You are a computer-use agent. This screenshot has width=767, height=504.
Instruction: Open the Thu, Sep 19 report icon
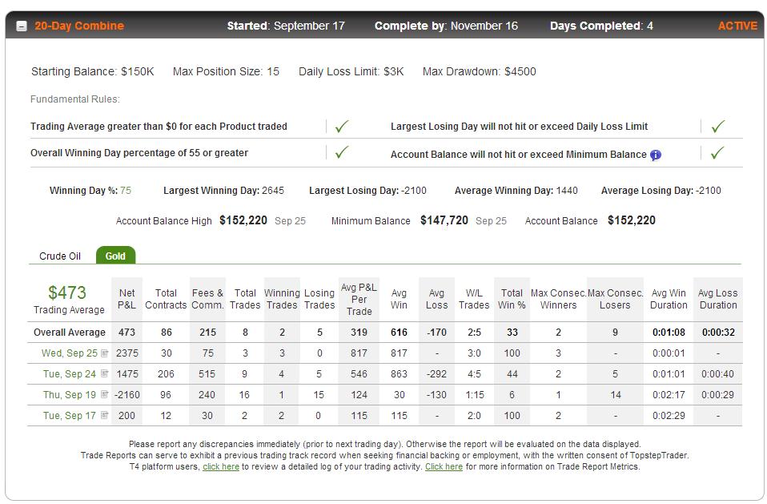click(104, 394)
